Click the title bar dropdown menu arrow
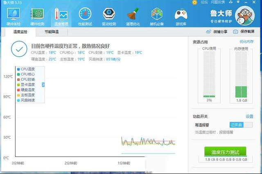 pos(238,2)
